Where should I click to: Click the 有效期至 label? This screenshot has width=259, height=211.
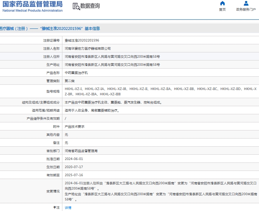pos(53,175)
